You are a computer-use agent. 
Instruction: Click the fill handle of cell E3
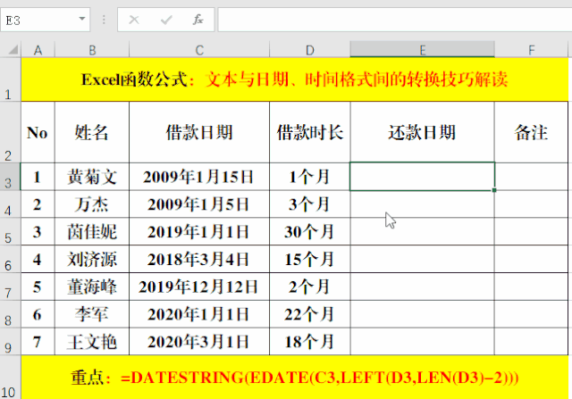(494, 190)
